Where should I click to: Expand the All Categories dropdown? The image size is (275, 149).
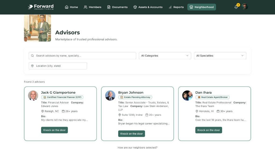(x=165, y=56)
